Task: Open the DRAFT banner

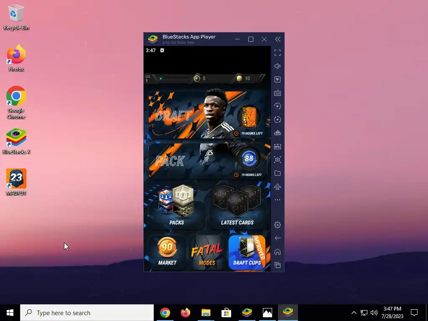Action: click(x=207, y=114)
